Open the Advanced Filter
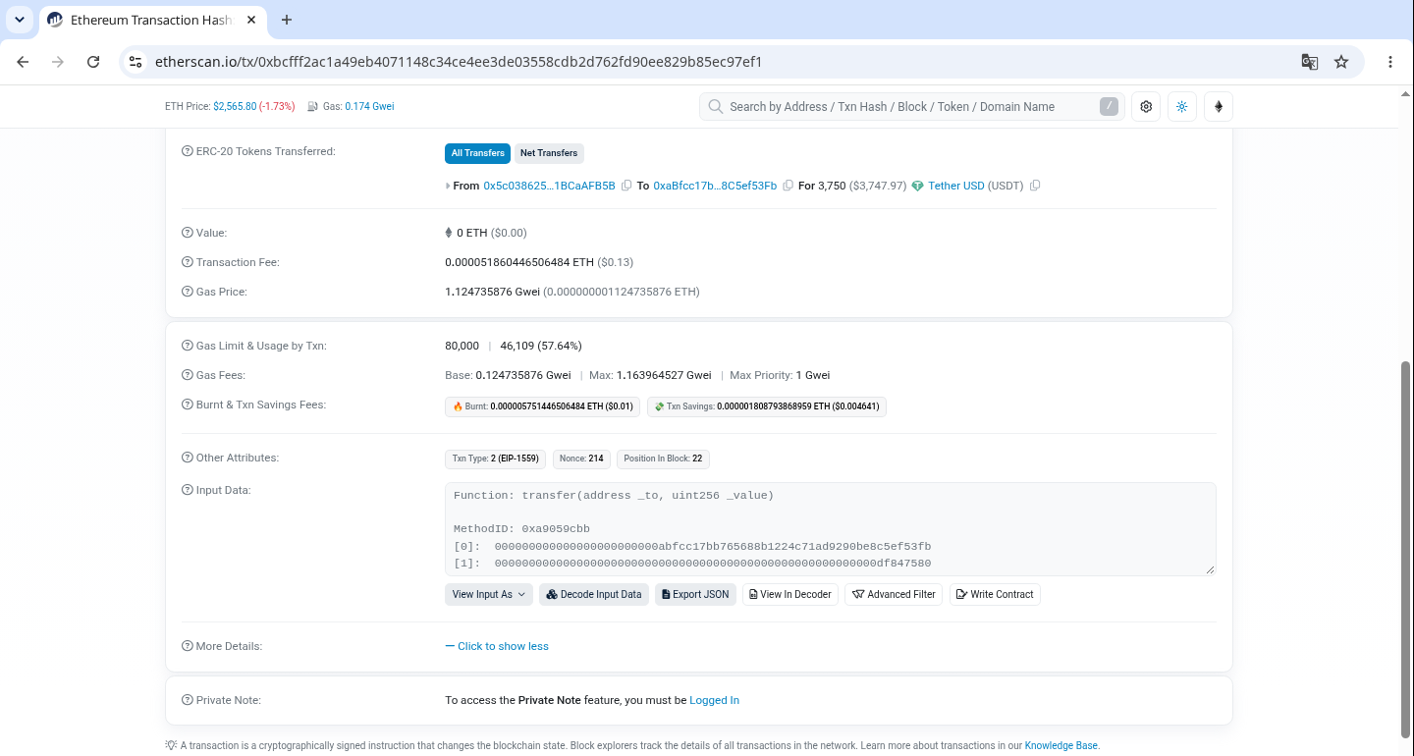Image resolution: width=1414 pixels, height=756 pixels. point(894,594)
